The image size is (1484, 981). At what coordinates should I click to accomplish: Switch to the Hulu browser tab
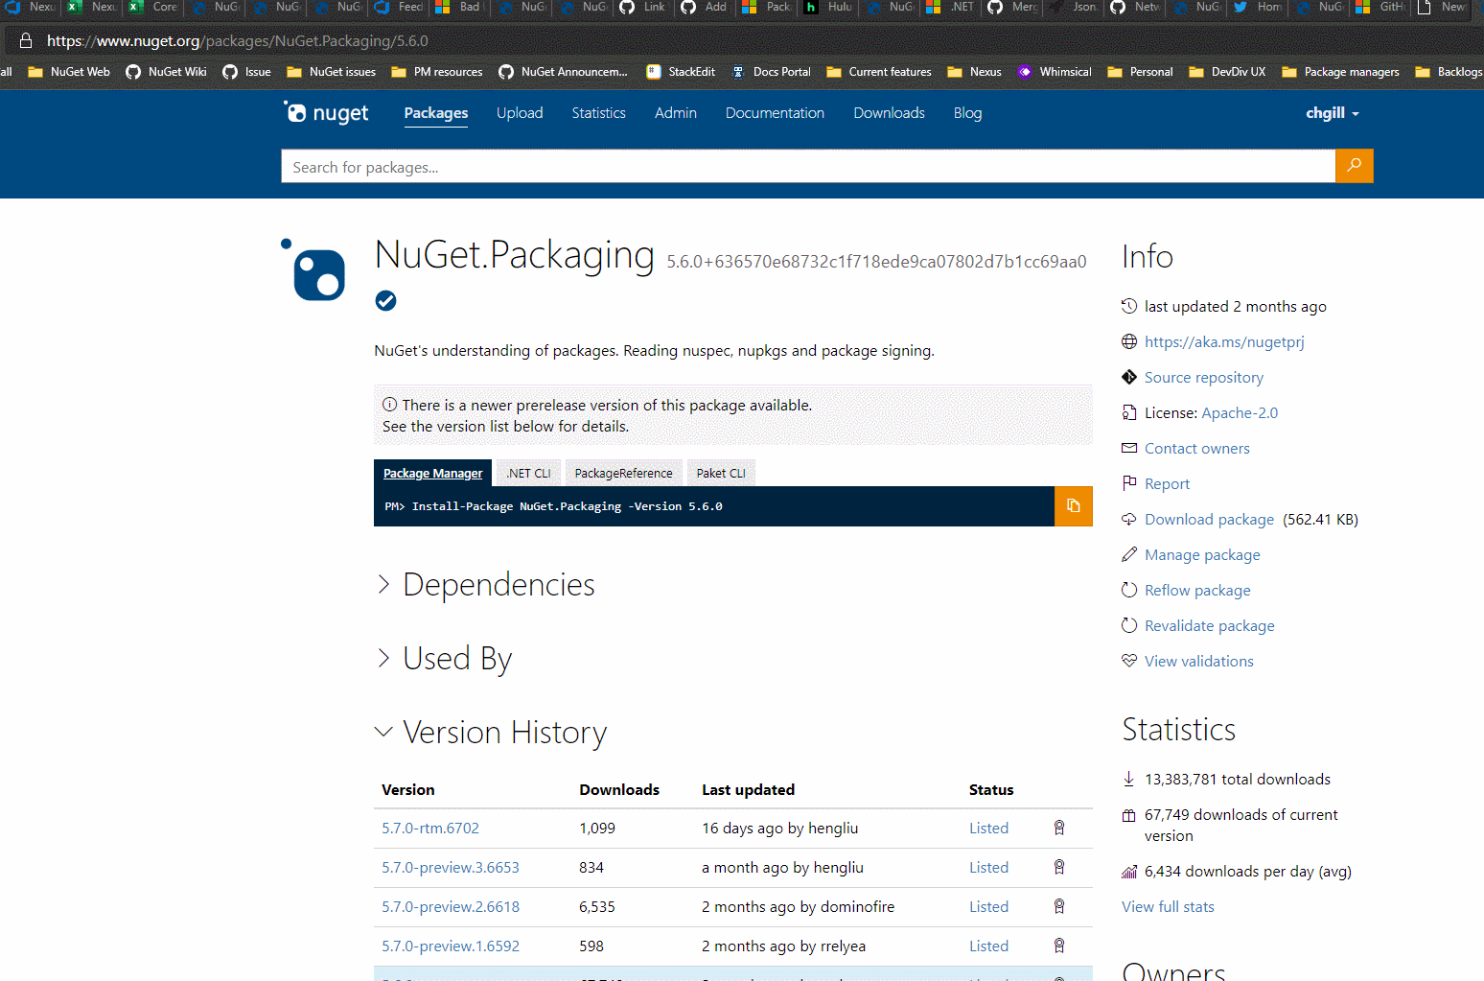click(829, 8)
